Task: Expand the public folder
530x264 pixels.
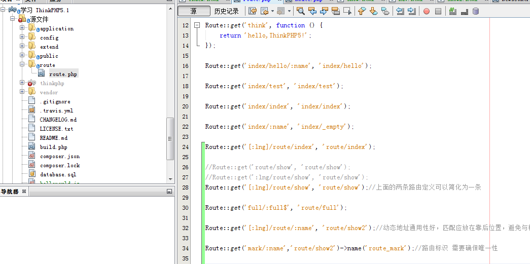Action: click(22, 55)
